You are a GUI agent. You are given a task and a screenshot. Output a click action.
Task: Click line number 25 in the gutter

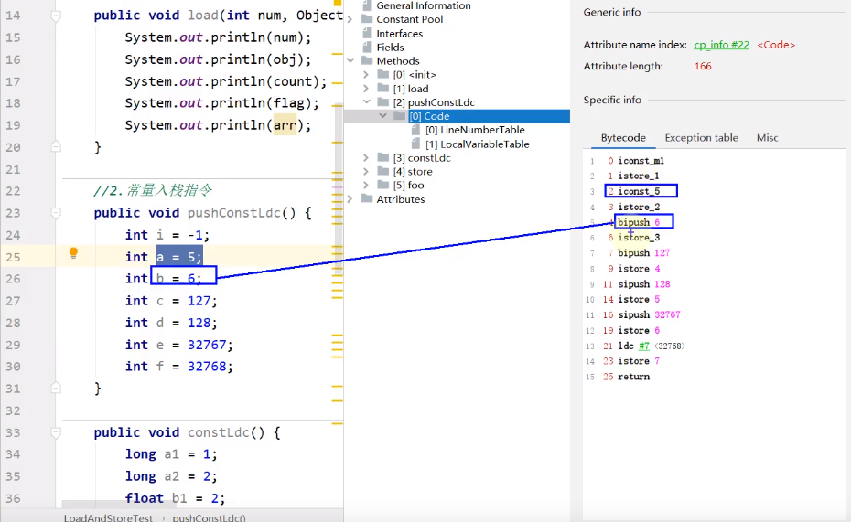coord(13,257)
